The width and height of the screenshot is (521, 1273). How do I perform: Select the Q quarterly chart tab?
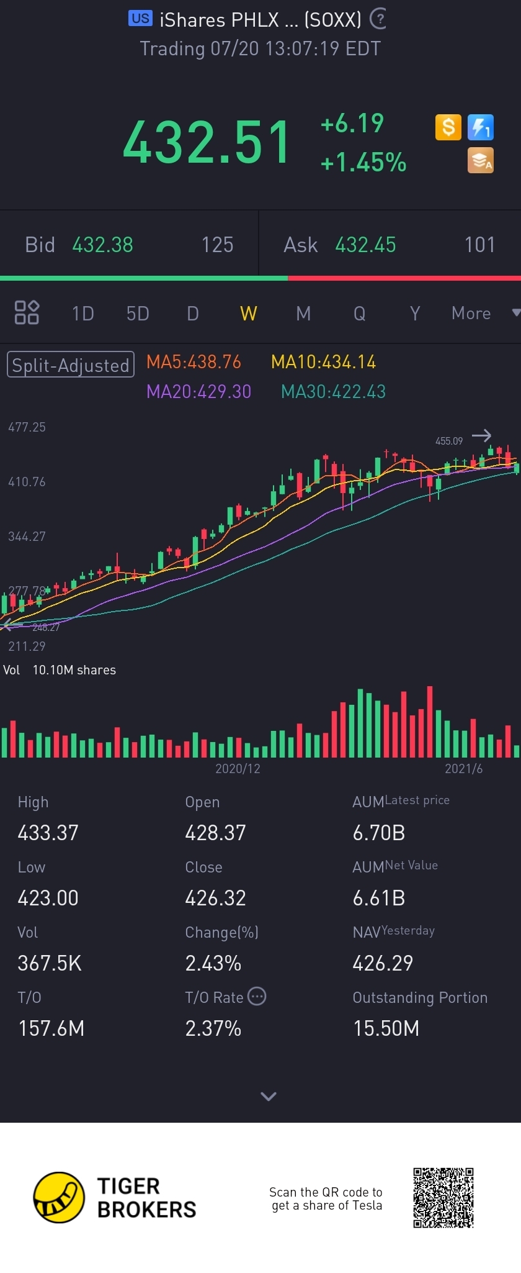[x=359, y=314]
